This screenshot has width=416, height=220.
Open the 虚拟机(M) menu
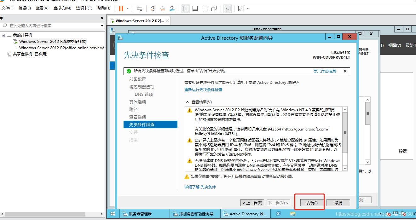tap(62, 8)
